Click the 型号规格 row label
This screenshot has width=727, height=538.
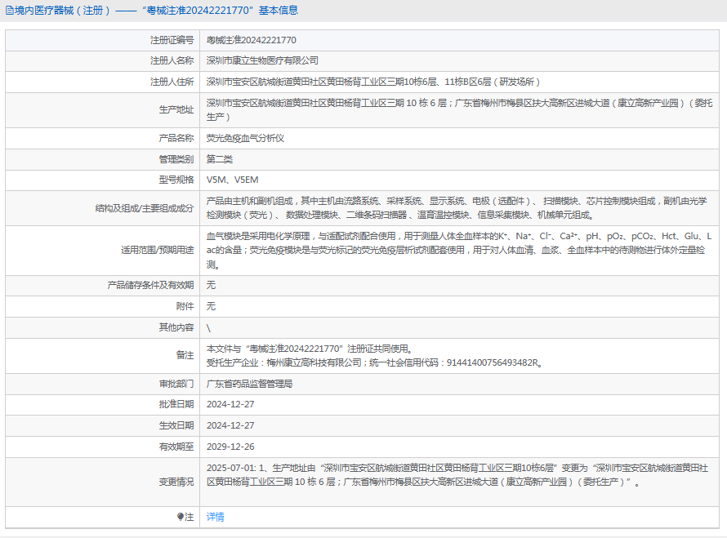176,180
